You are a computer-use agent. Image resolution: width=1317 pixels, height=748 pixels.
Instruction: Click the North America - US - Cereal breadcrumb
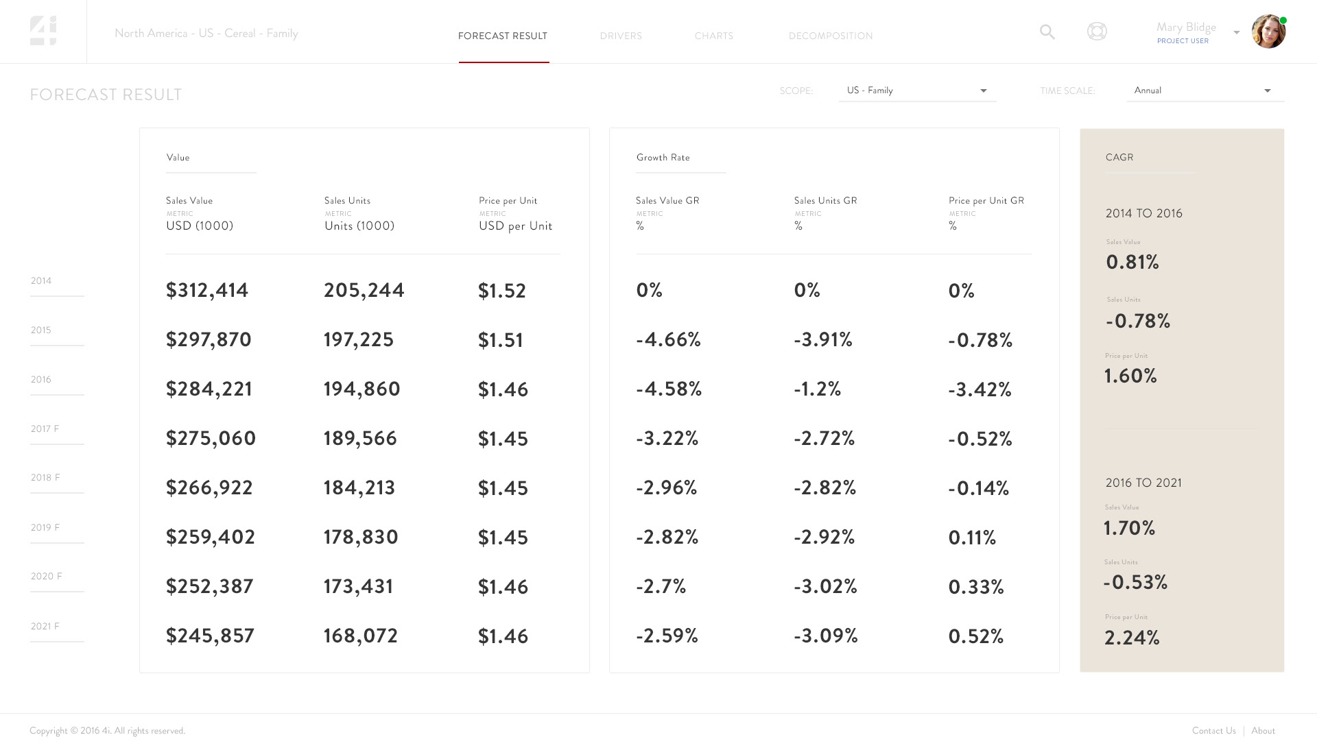pyautogui.click(x=206, y=34)
